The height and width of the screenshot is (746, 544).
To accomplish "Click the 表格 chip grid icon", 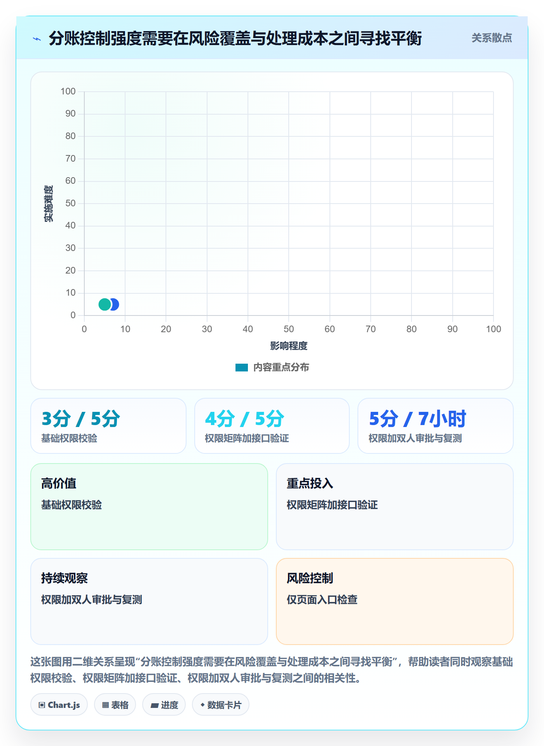I will pos(105,705).
